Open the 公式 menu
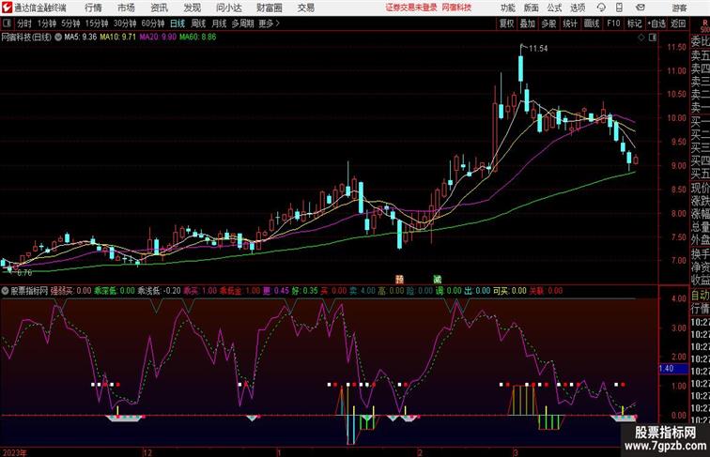The image size is (710, 457). click(554, 8)
